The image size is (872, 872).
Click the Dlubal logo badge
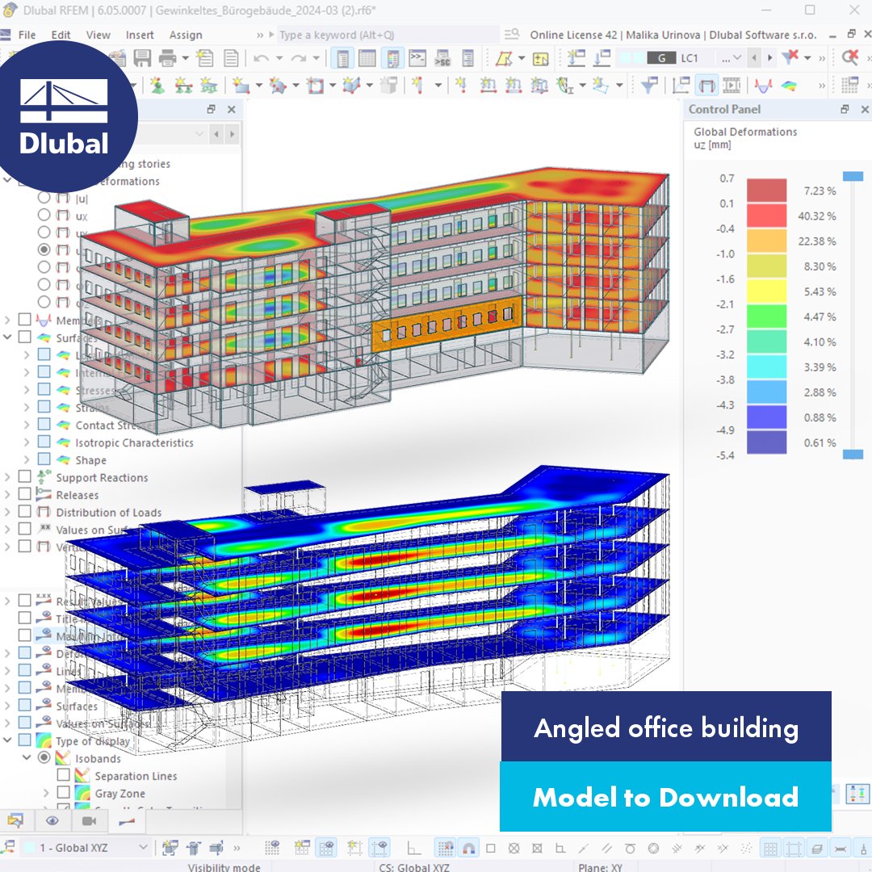pos(62,118)
